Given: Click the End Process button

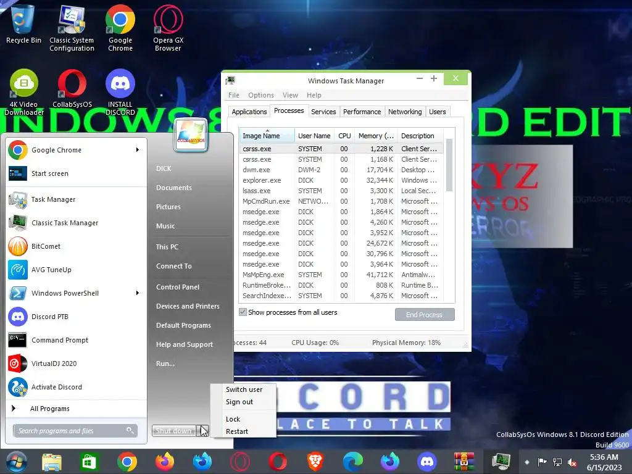Looking at the screenshot, I should pyautogui.click(x=425, y=314).
